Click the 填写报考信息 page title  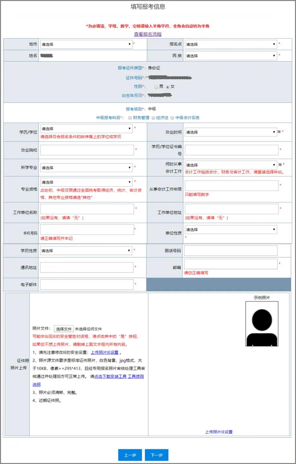click(148, 6)
